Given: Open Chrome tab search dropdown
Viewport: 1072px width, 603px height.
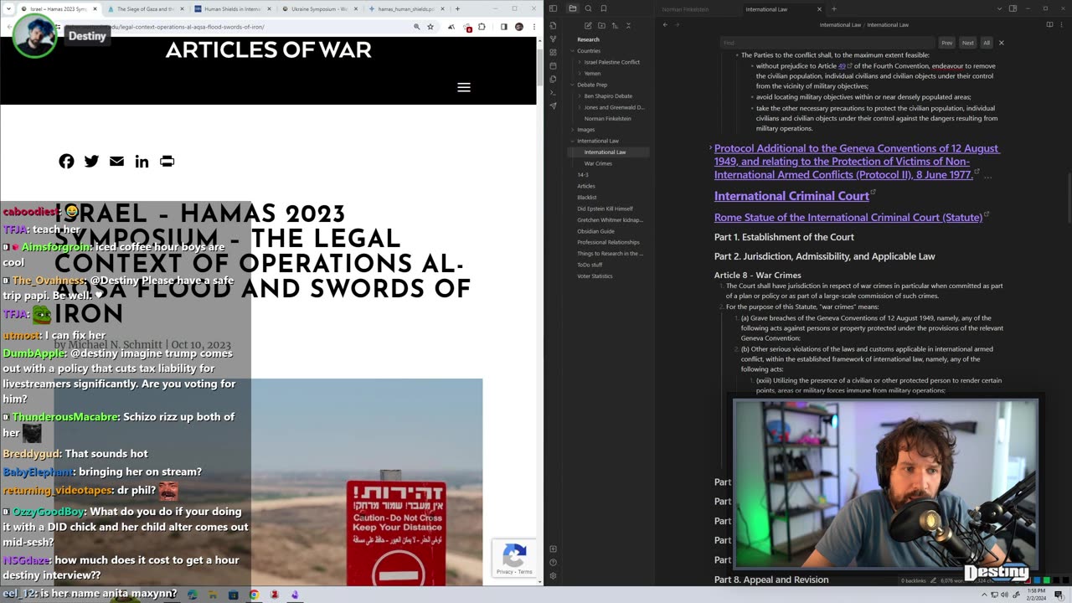Looking at the screenshot, I should click(10, 8).
